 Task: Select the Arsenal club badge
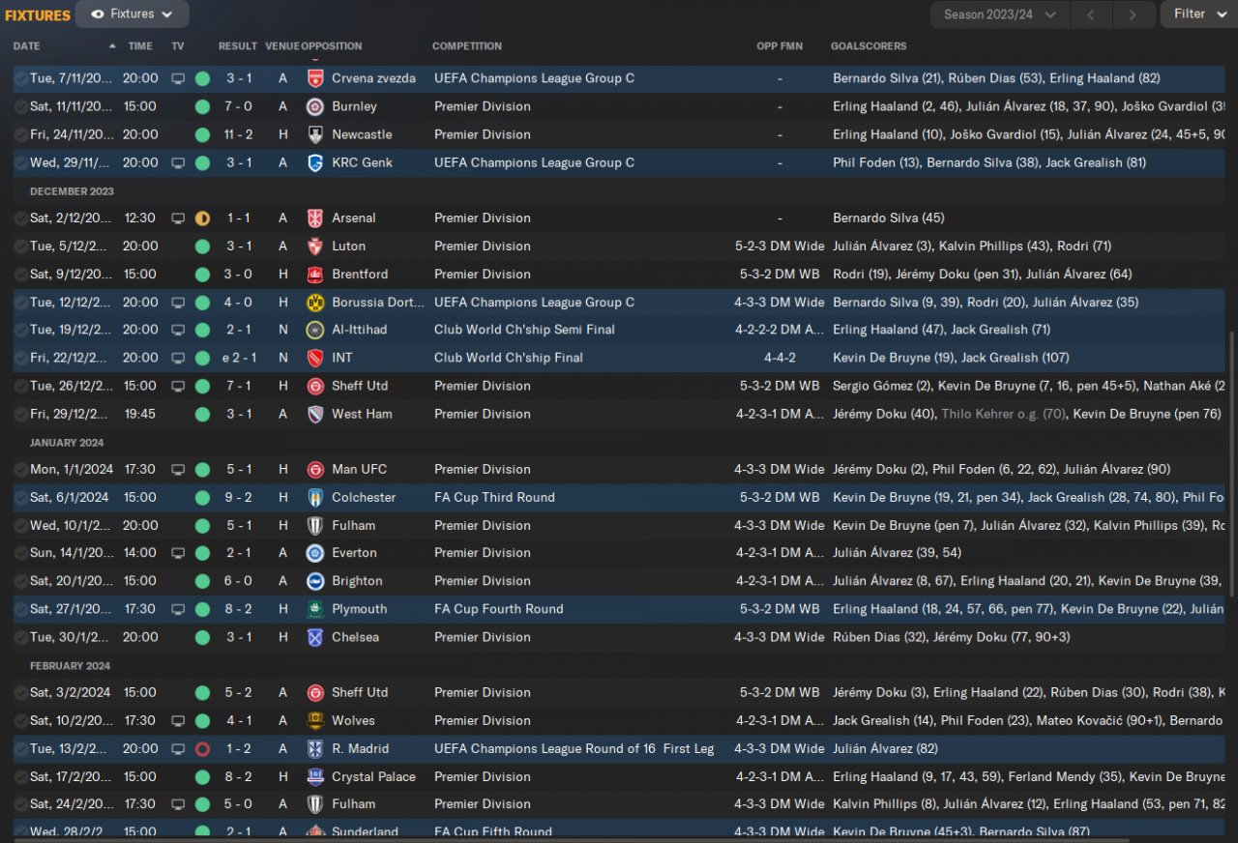(314, 218)
